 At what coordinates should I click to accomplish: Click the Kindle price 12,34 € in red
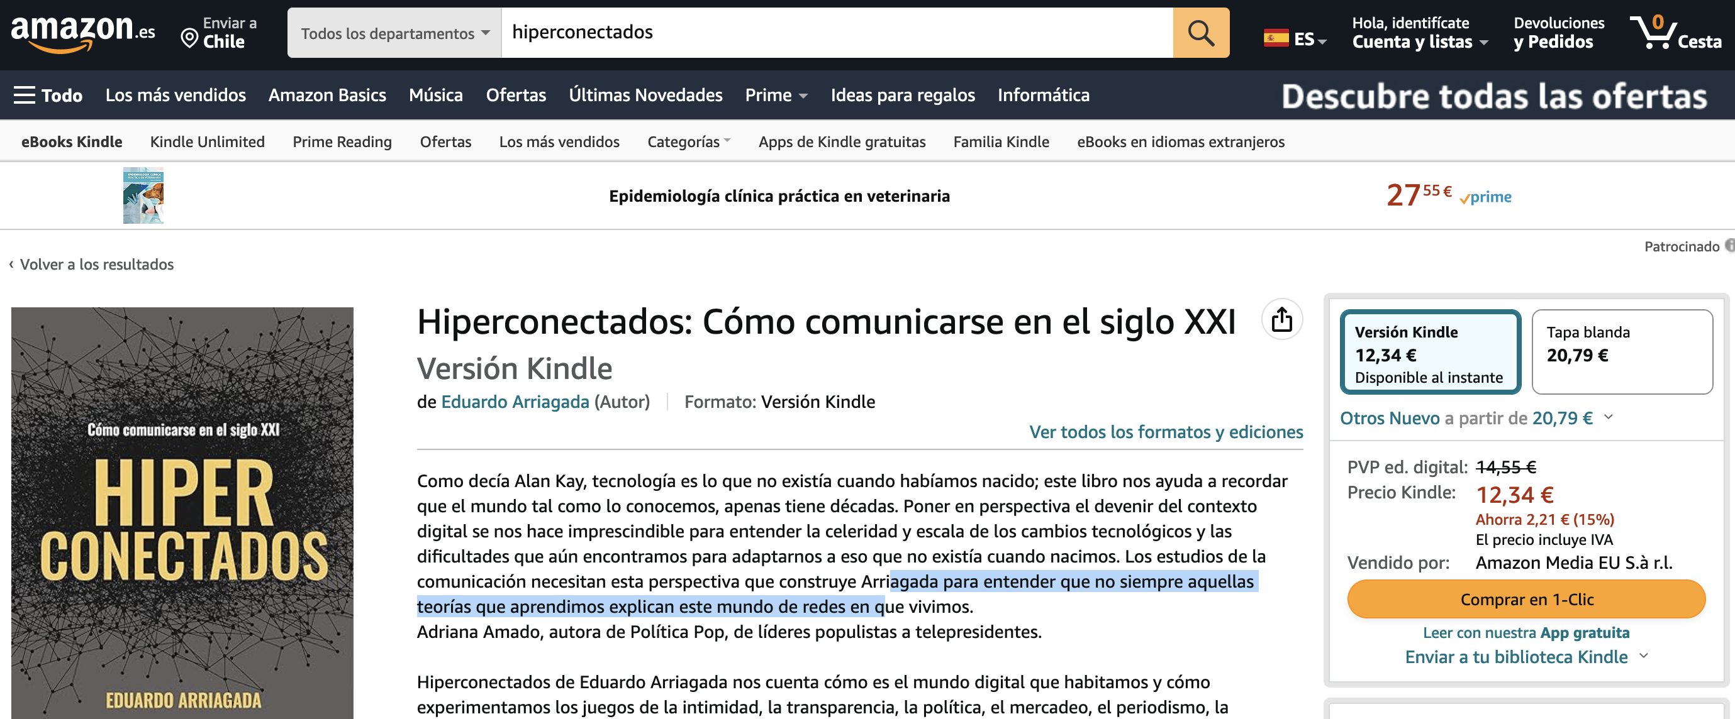click(x=1515, y=495)
